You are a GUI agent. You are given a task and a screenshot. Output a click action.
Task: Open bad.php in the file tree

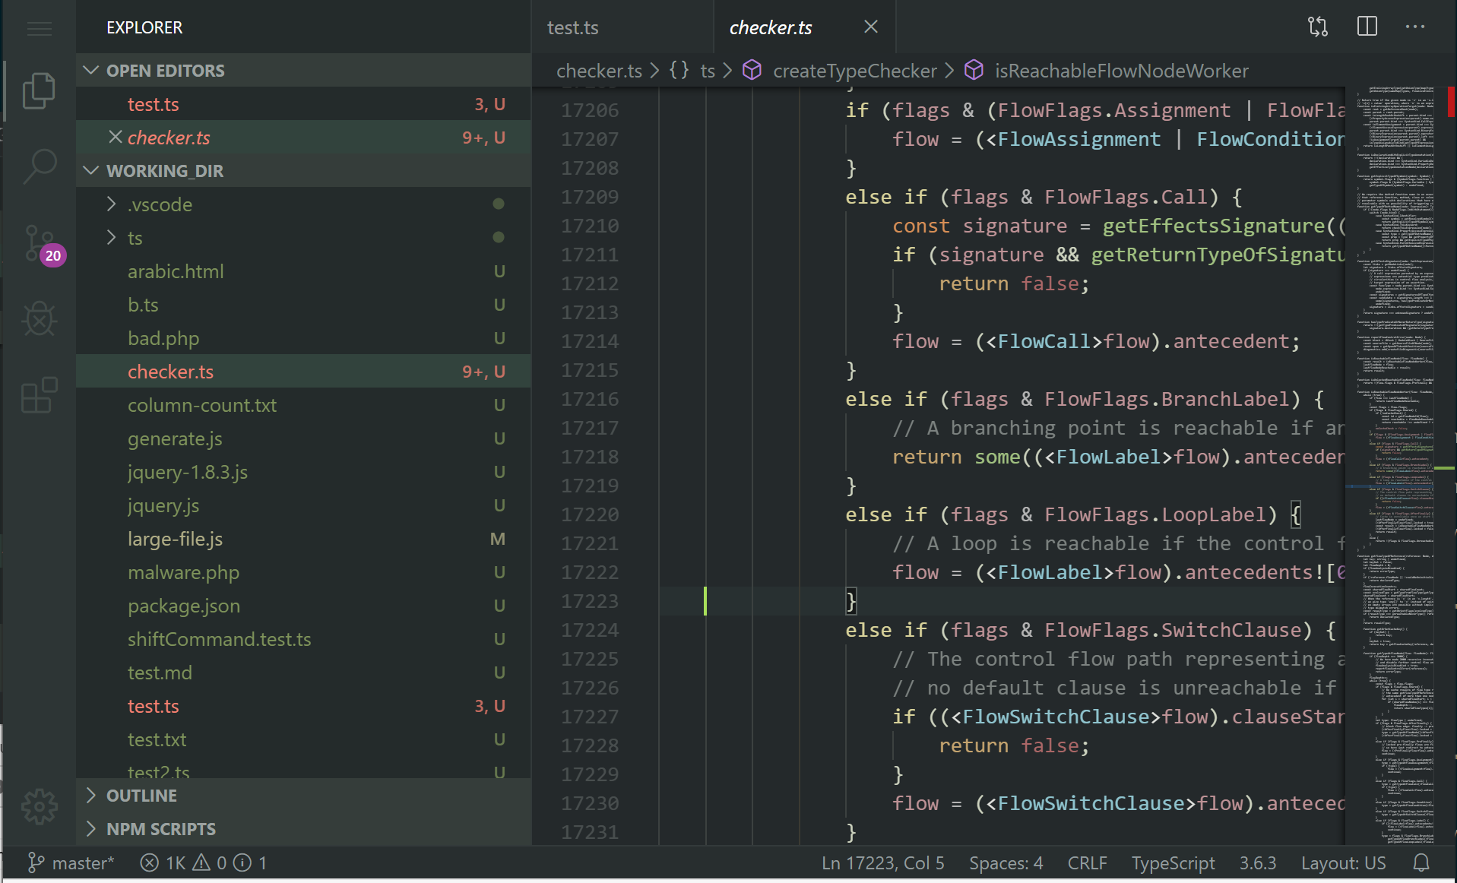pos(303,338)
